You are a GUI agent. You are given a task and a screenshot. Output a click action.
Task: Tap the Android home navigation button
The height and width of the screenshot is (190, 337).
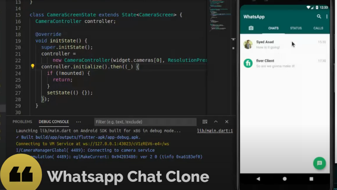coord(285,179)
